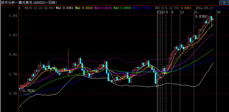This screenshot has height=112, width=229.
Task: Click the MA1:0.8361 value
Action: coord(65,8)
